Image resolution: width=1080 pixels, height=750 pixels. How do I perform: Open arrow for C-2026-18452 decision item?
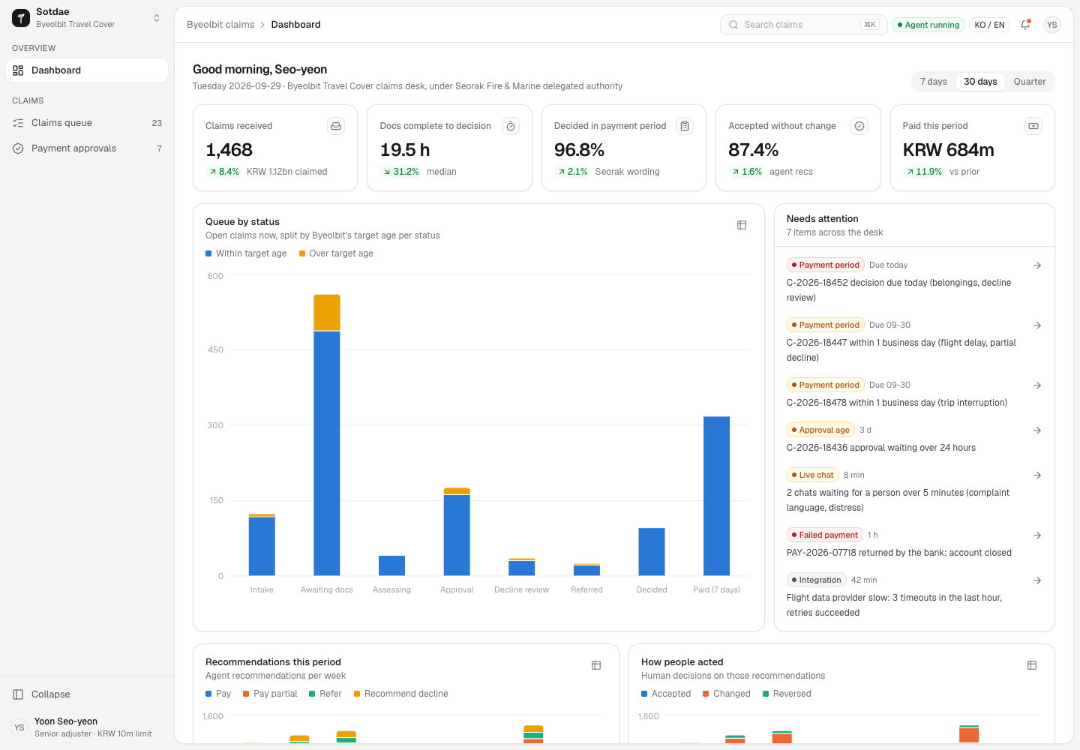click(1037, 265)
